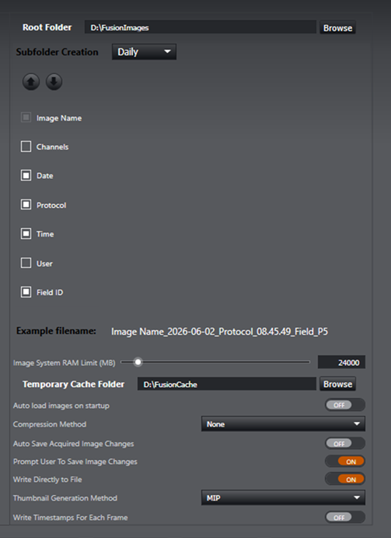
Task: Turn on Write Timestamps For Each Frame
Action: [344, 517]
